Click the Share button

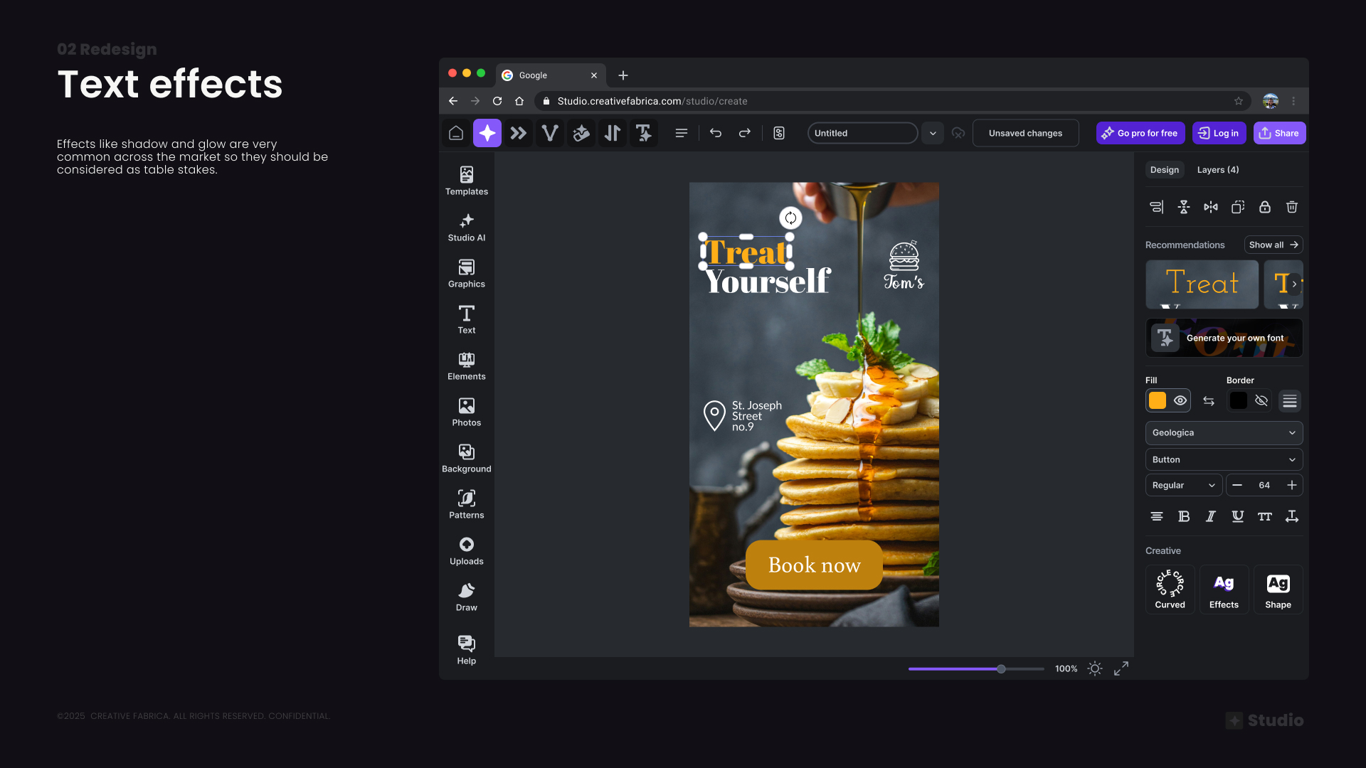[x=1278, y=133]
